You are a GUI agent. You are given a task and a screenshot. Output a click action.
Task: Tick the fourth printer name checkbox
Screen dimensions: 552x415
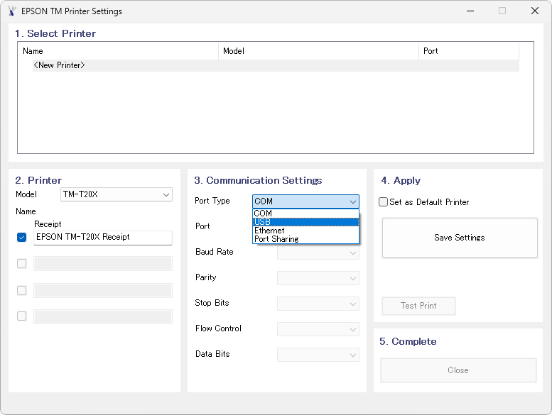22,316
